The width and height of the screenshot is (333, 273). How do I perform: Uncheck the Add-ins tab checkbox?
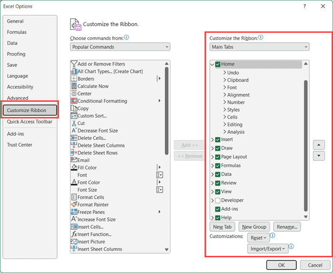pyautogui.click(x=217, y=209)
